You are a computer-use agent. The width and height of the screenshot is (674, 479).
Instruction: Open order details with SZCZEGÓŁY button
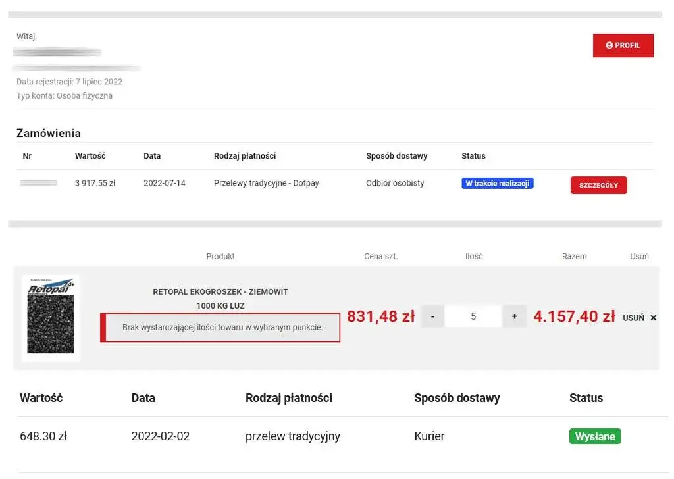(x=598, y=186)
